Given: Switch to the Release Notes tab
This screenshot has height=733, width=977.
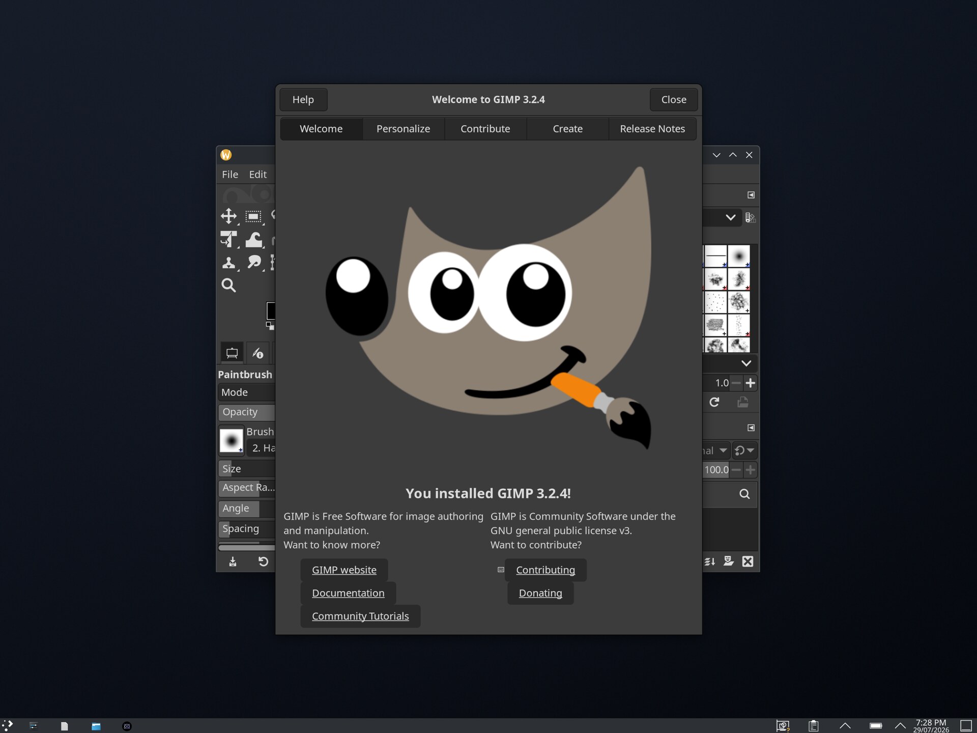Looking at the screenshot, I should 652,129.
